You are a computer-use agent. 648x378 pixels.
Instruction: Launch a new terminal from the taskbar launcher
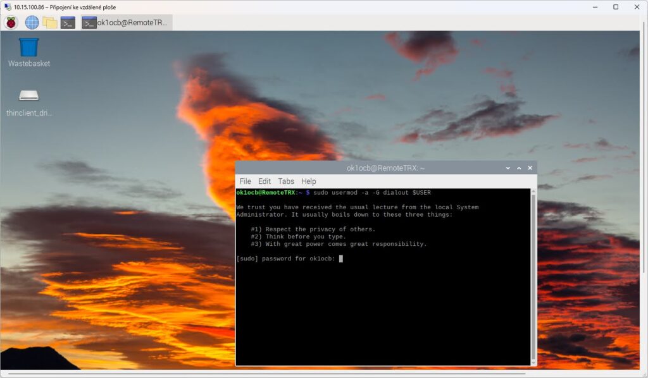[x=68, y=23]
